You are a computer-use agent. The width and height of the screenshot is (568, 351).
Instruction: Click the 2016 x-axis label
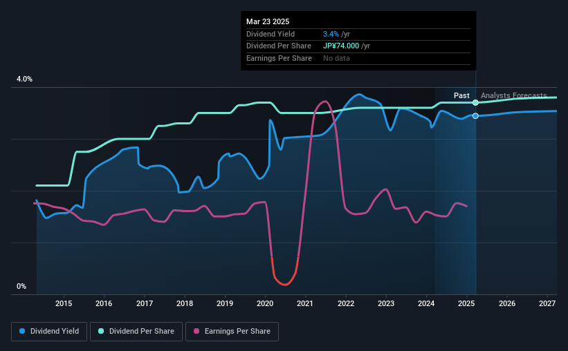[x=104, y=303]
